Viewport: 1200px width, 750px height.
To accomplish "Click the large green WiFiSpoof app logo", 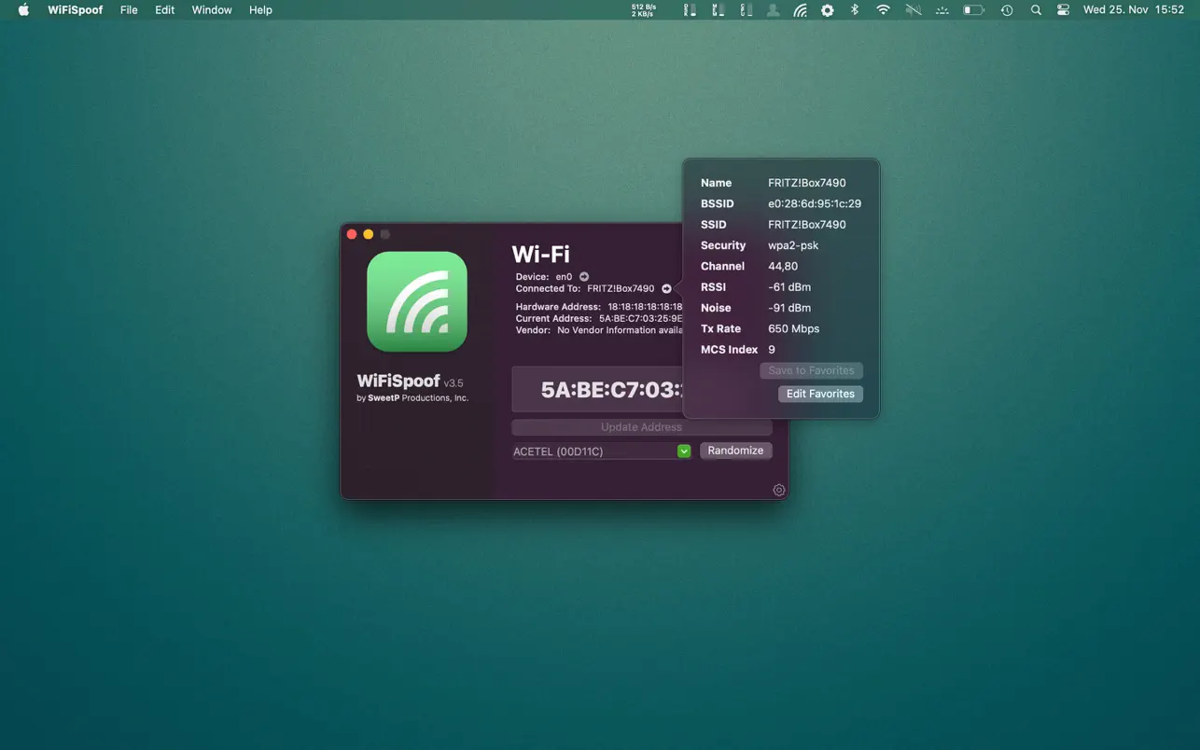I will (x=417, y=301).
